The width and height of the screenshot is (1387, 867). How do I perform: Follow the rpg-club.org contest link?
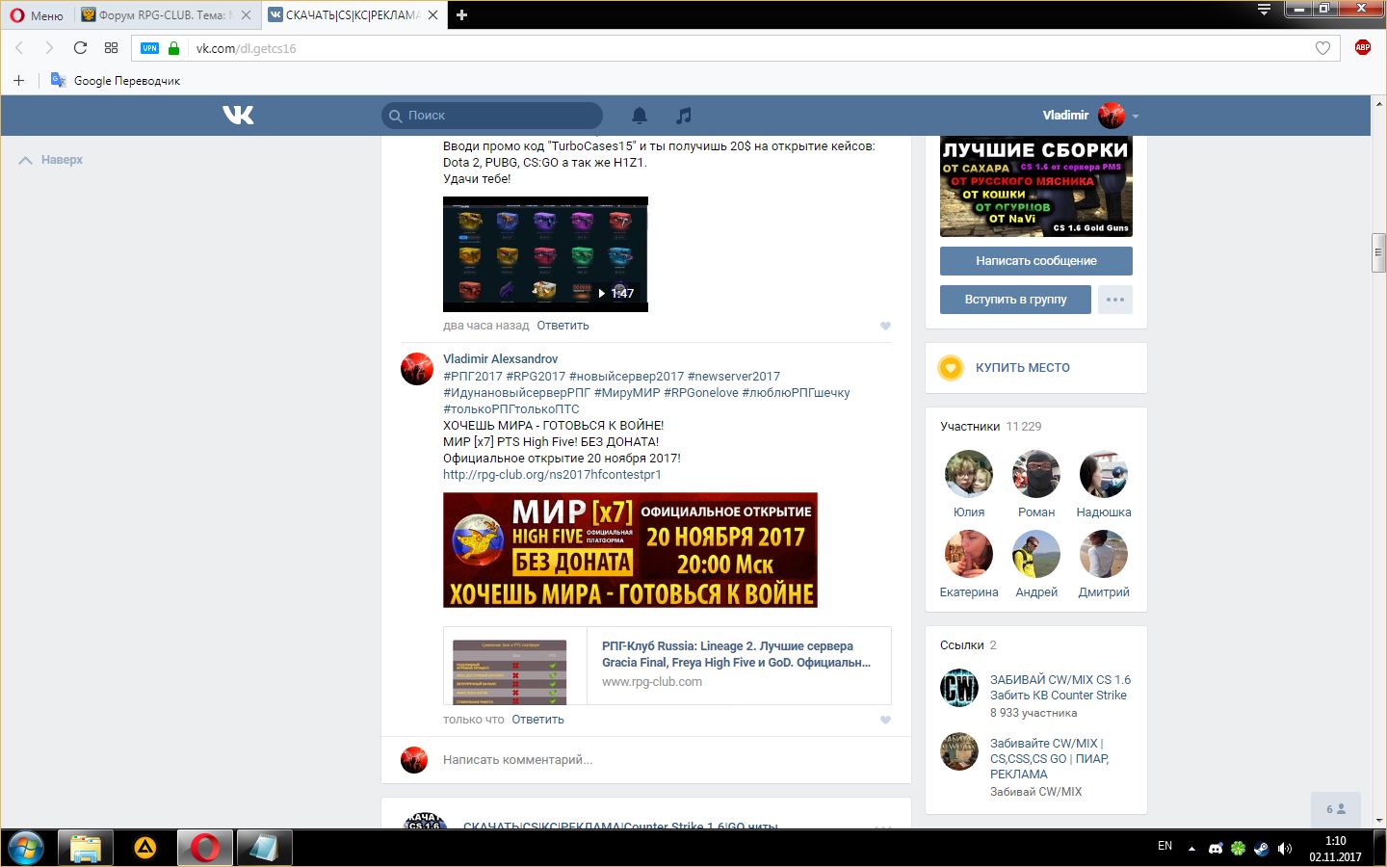click(x=552, y=475)
